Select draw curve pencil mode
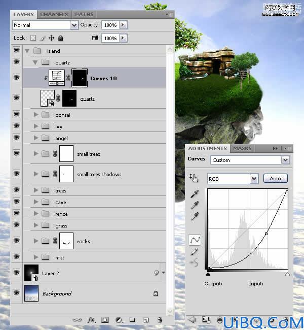 point(195,251)
